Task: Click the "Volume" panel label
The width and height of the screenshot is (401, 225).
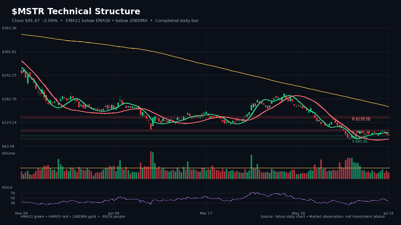Action: click(x=9, y=153)
